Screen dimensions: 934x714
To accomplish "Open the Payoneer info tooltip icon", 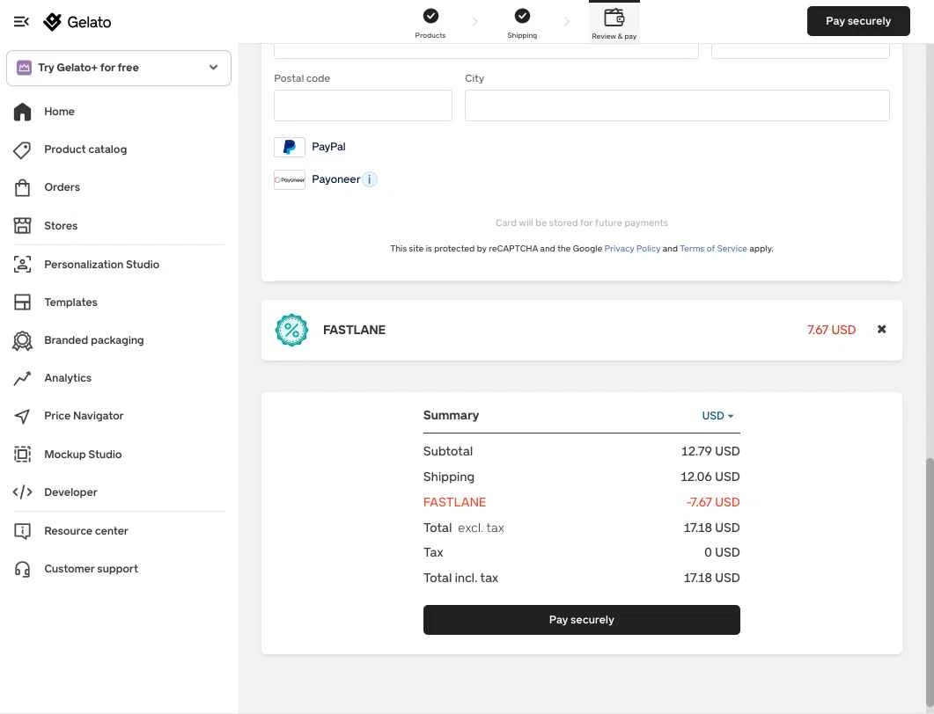I will point(370,179).
